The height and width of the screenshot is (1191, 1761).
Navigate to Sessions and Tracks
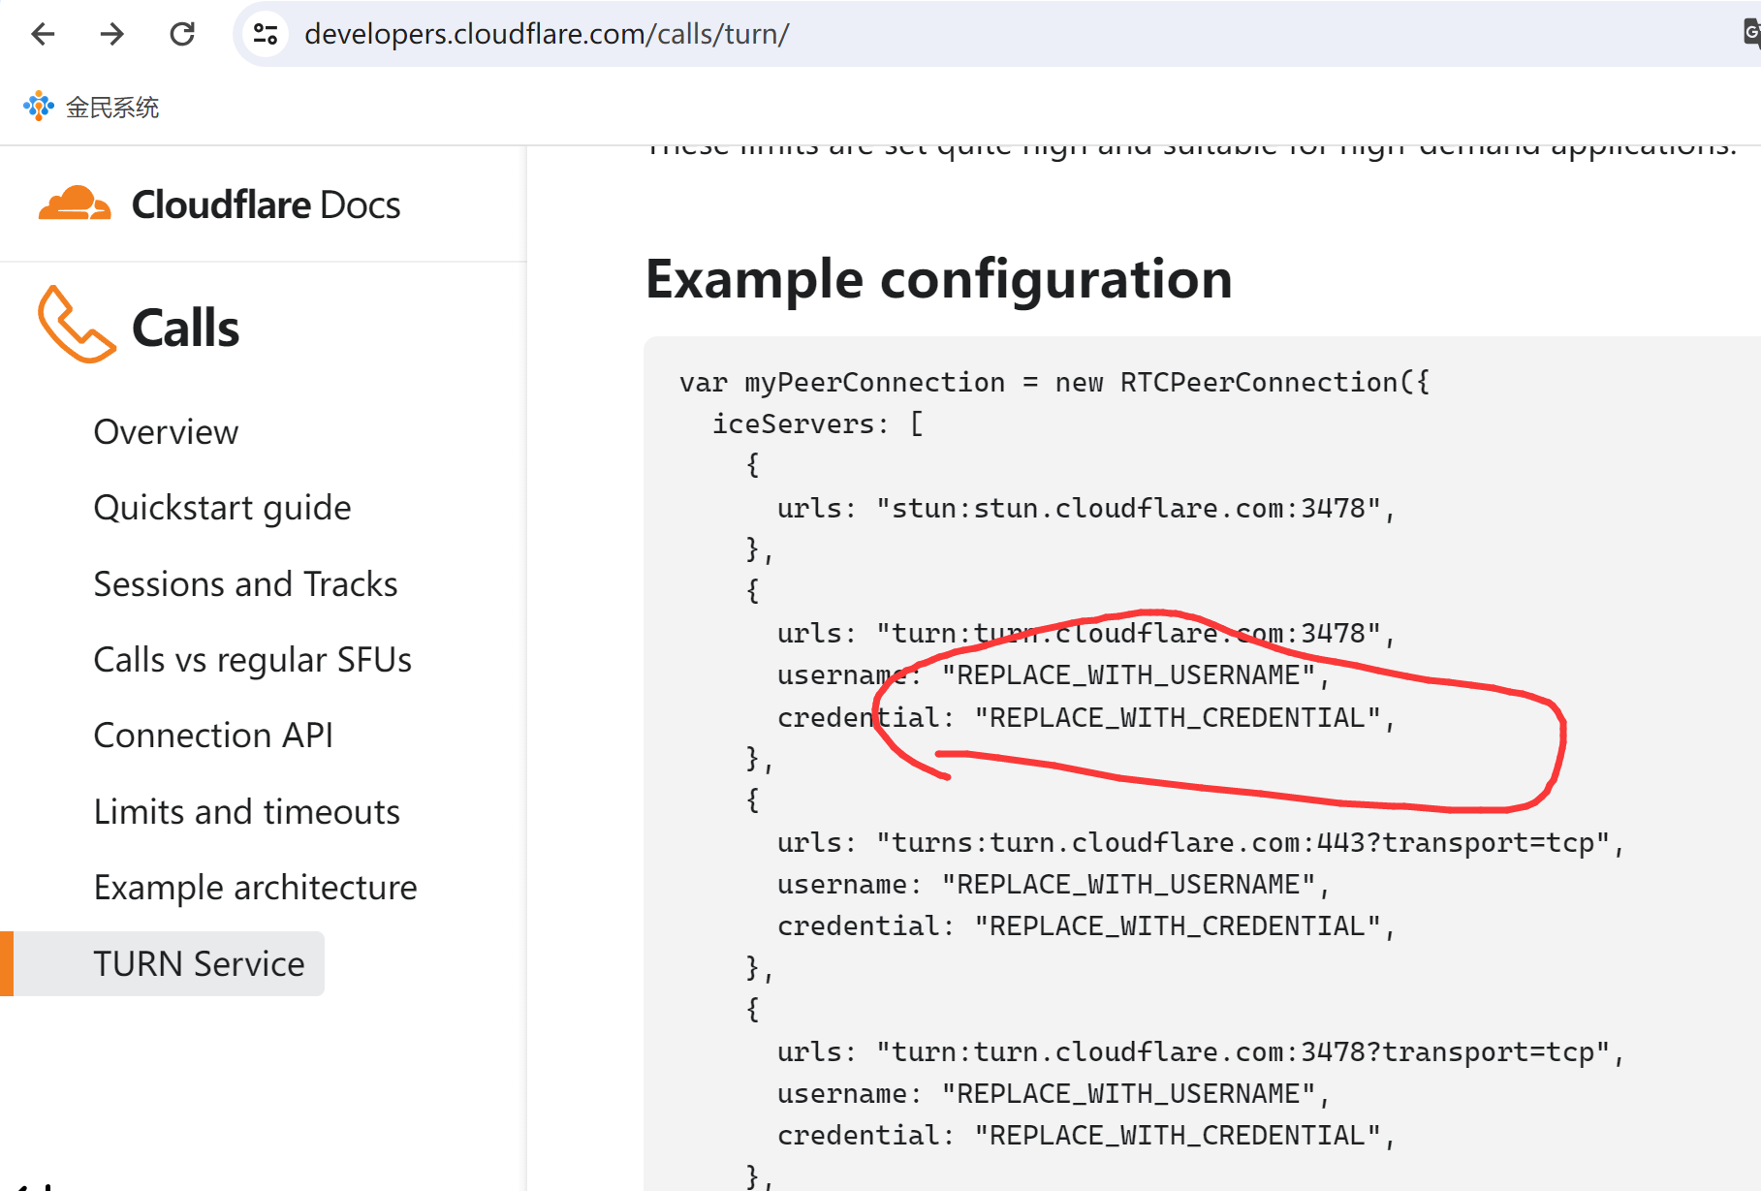245,584
